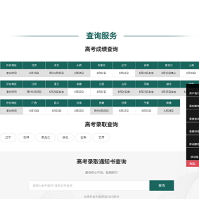Click the red 收起 button on the sidebar

click(x=192, y=164)
